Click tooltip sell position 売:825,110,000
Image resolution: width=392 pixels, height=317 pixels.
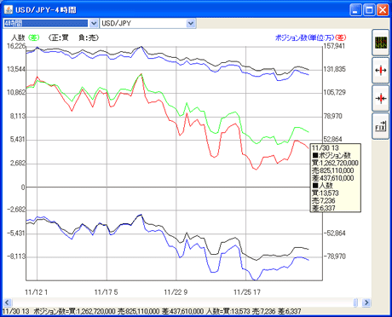333,170
